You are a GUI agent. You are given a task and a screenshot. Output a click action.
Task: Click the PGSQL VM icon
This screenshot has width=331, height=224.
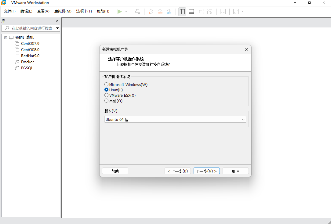point(17,68)
